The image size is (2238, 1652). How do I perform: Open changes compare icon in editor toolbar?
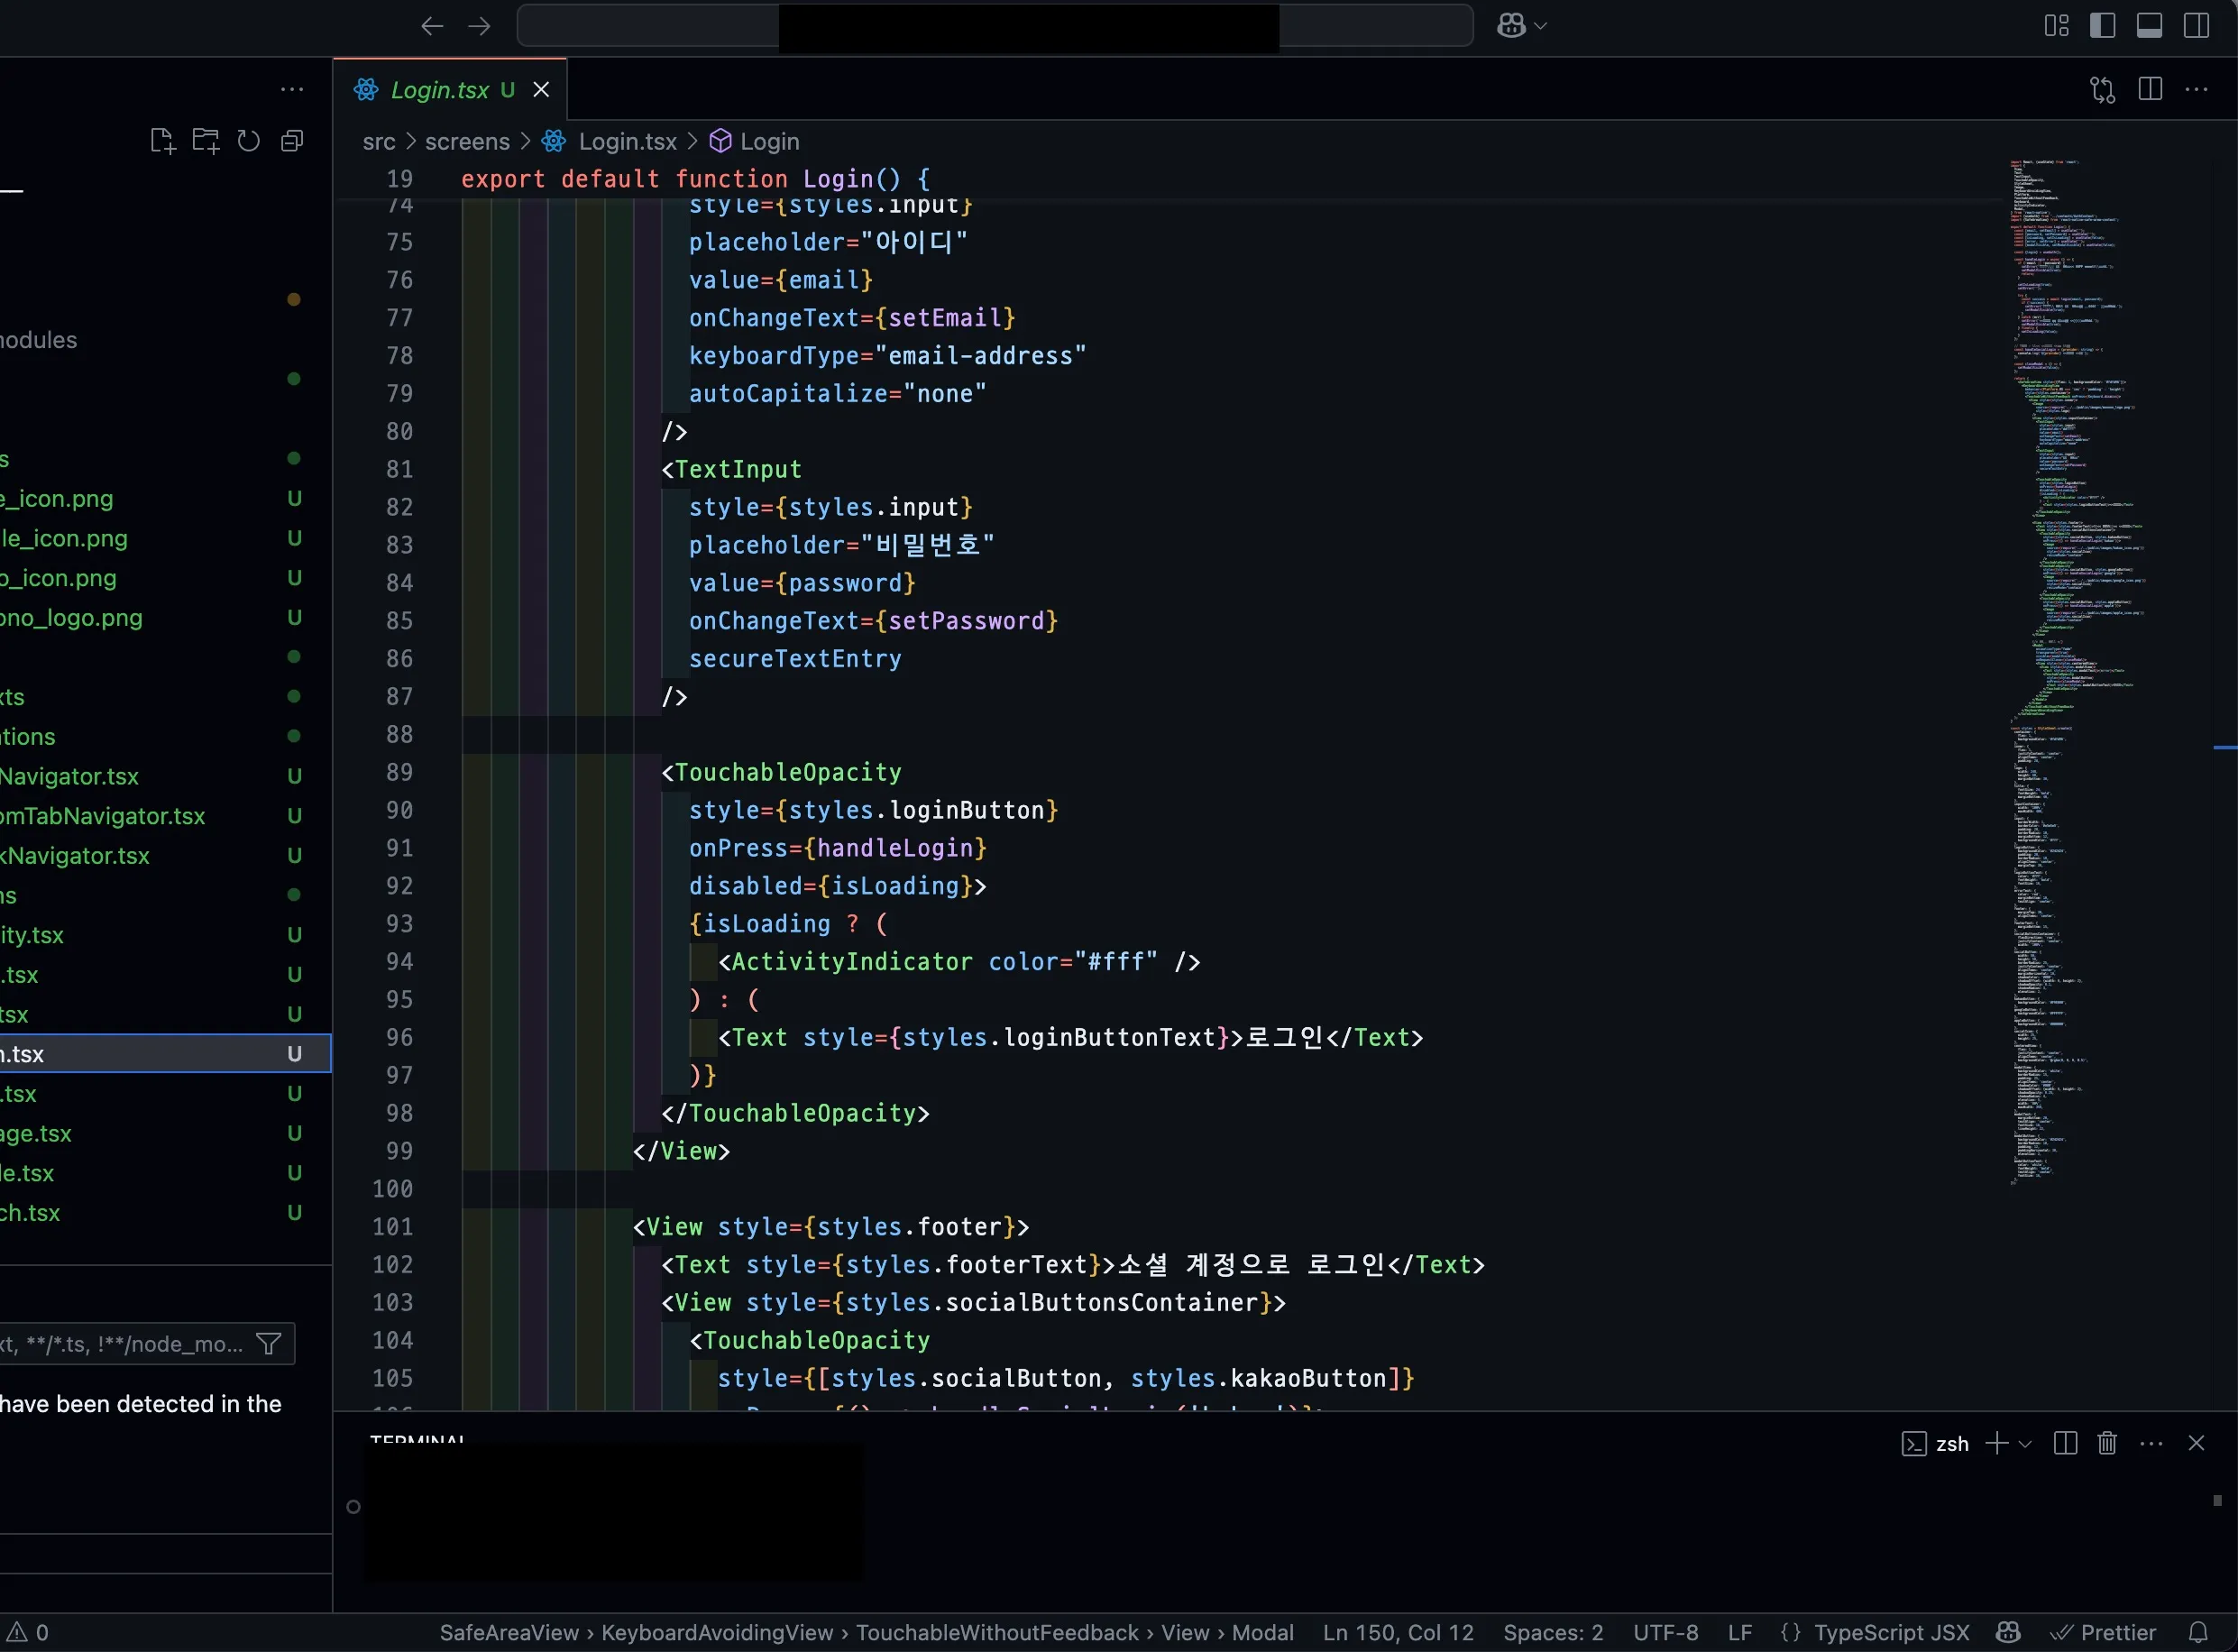2102,90
